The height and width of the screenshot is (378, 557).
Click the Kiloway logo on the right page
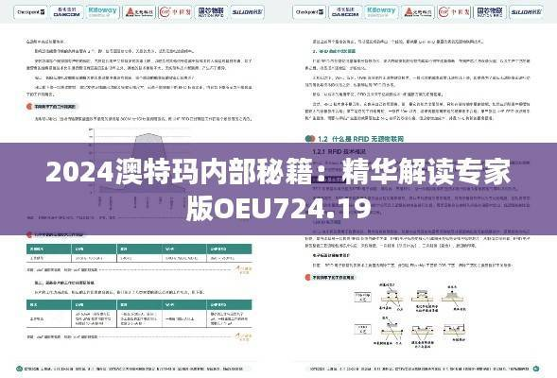(381, 12)
